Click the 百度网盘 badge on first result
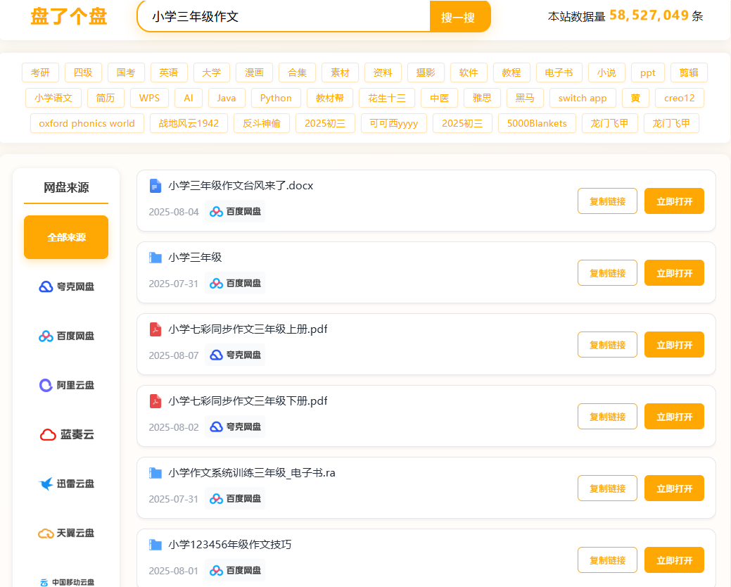Image resolution: width=731 pixels, height=587 pixels. [235, 210]
